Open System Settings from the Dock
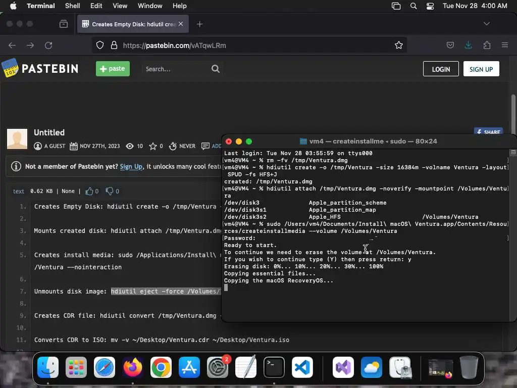This screenshot has width=517, height=388. (218, 367)
